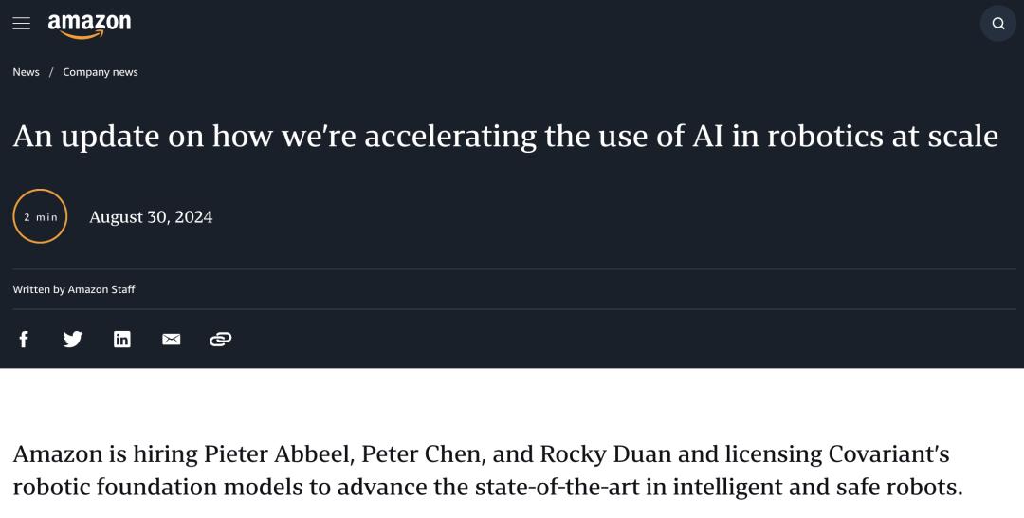This screenshot has width=1024, height=518.
Task: Click the 2 min read time badge
Action: [x=41, y=217]
